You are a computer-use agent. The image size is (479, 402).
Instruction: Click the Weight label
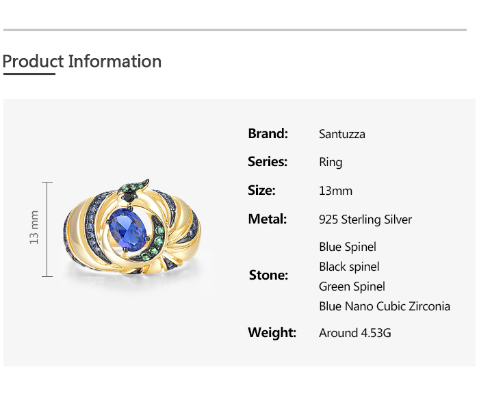272,333
